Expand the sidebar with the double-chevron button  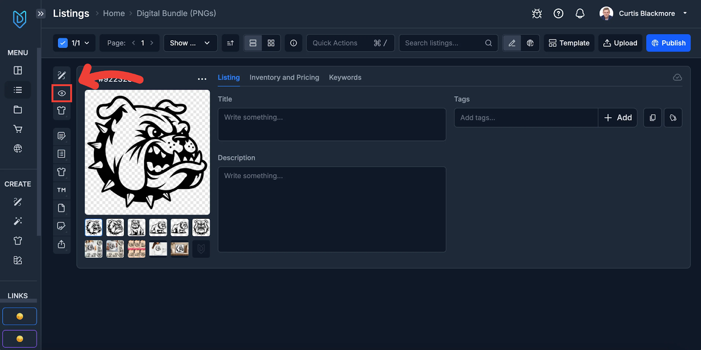[x=41, y=14]
